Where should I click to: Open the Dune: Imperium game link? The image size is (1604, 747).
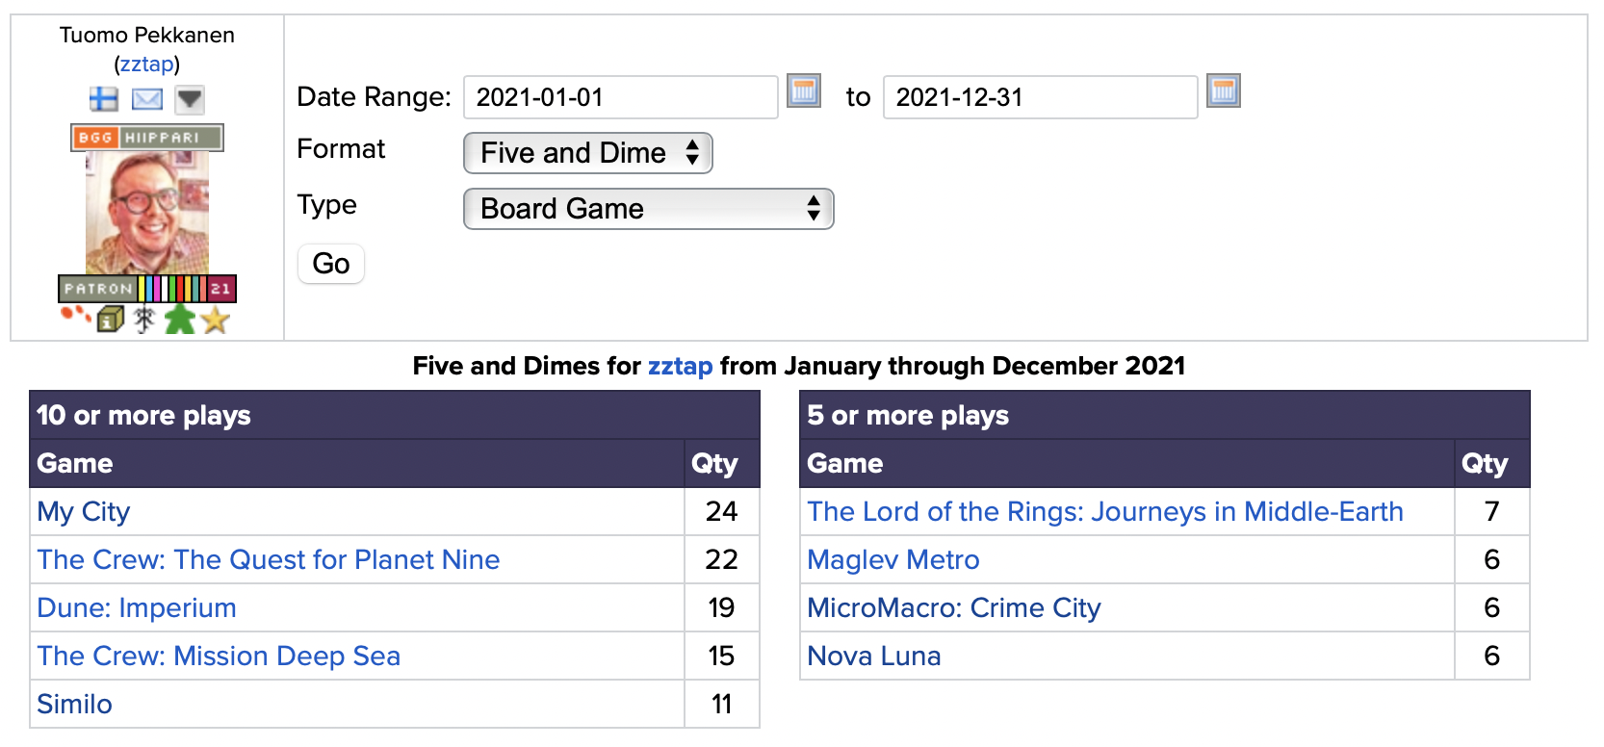tap(137, 607)
